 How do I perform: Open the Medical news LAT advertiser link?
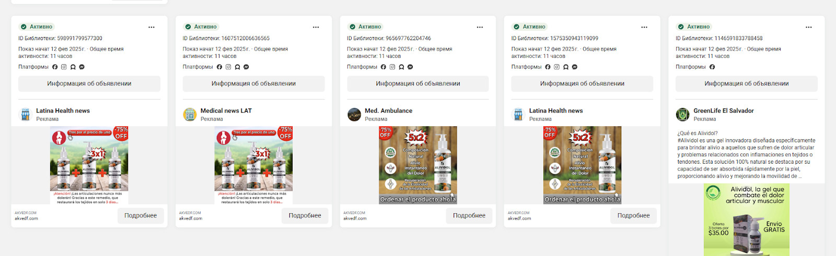click(x=226, y=111)
